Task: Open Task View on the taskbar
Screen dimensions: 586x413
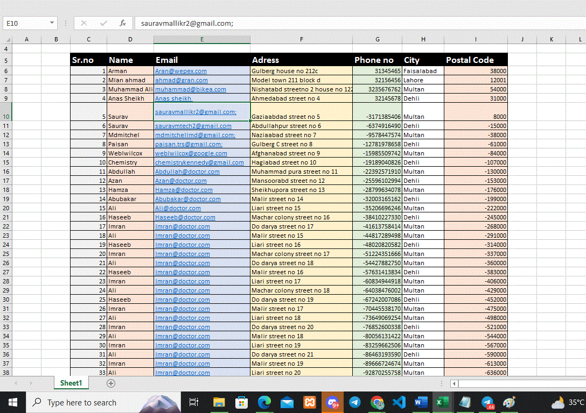Action: (x=194, y=402)
